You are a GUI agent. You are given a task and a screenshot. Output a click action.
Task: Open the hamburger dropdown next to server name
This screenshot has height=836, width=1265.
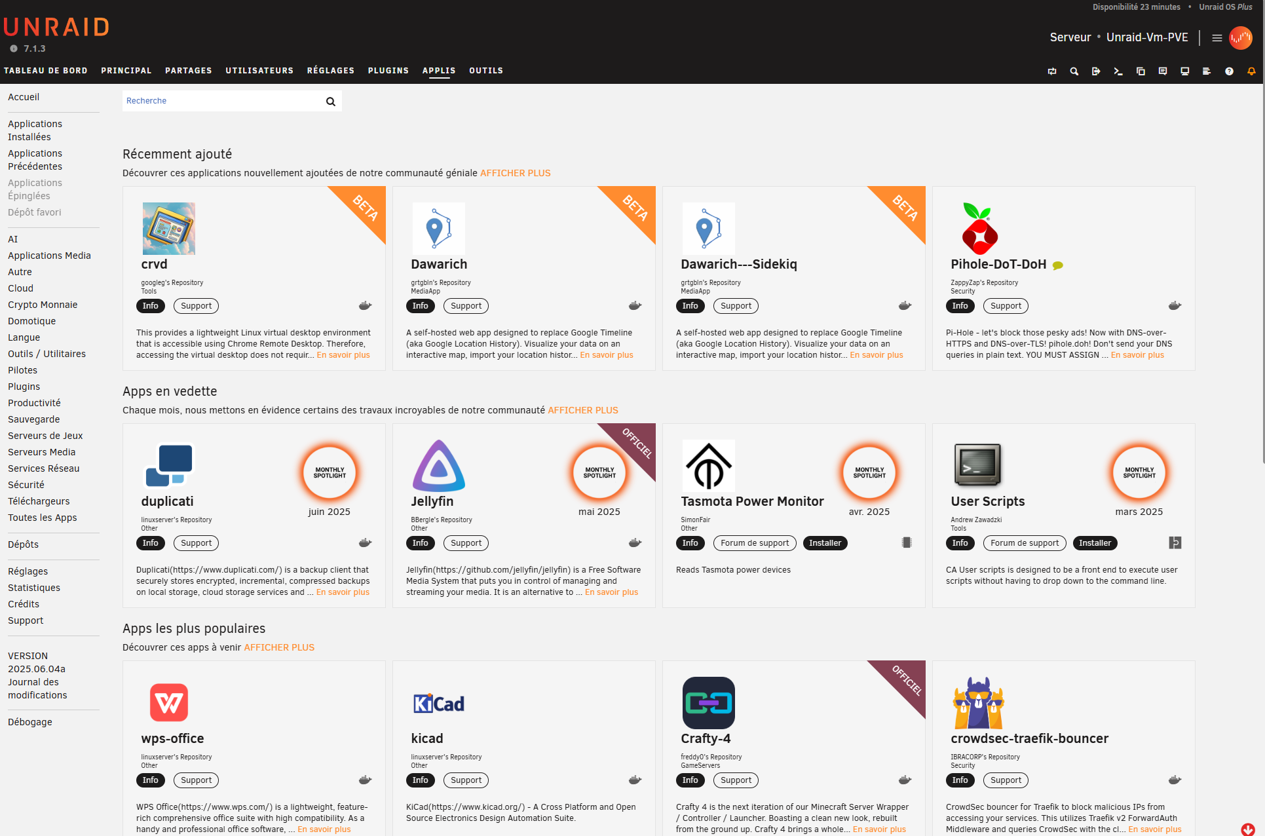click(1217, 38)
